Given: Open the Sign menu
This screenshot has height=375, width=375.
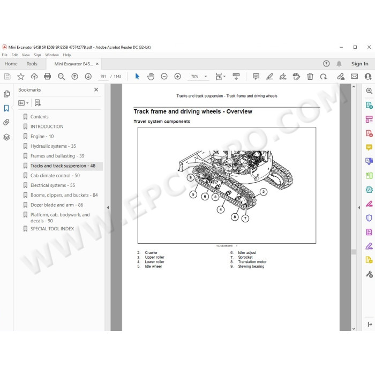Looking at the screenshot, I should point(37,55).
